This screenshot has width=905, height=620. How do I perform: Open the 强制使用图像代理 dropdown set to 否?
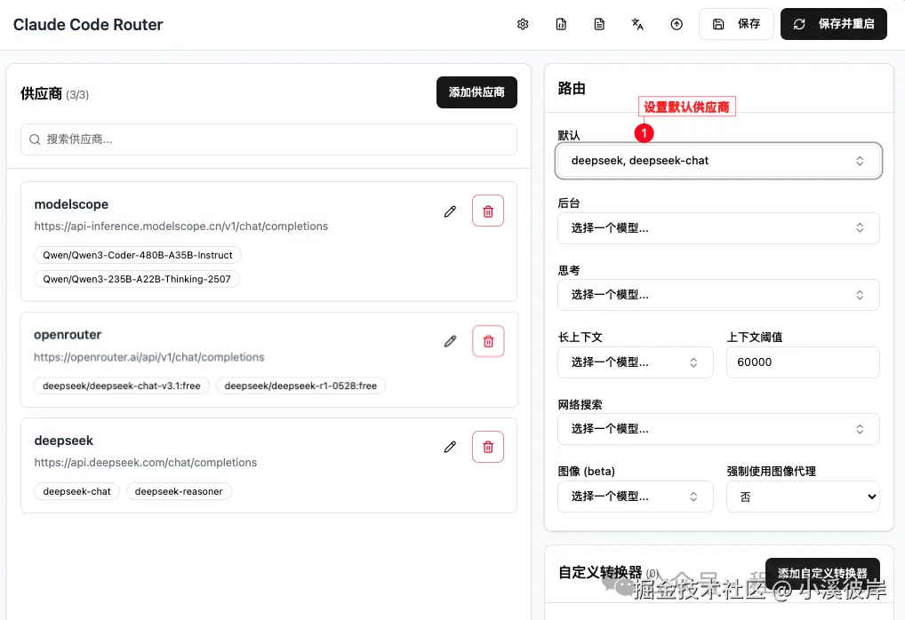[803, 497]
